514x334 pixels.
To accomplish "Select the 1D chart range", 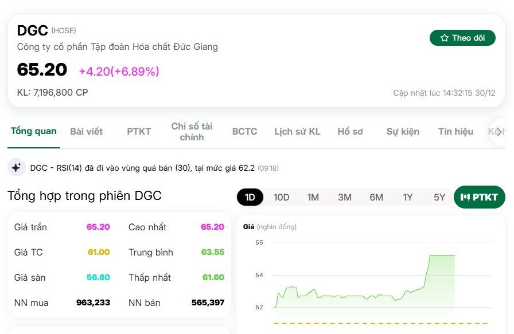I will coord(250,197).
